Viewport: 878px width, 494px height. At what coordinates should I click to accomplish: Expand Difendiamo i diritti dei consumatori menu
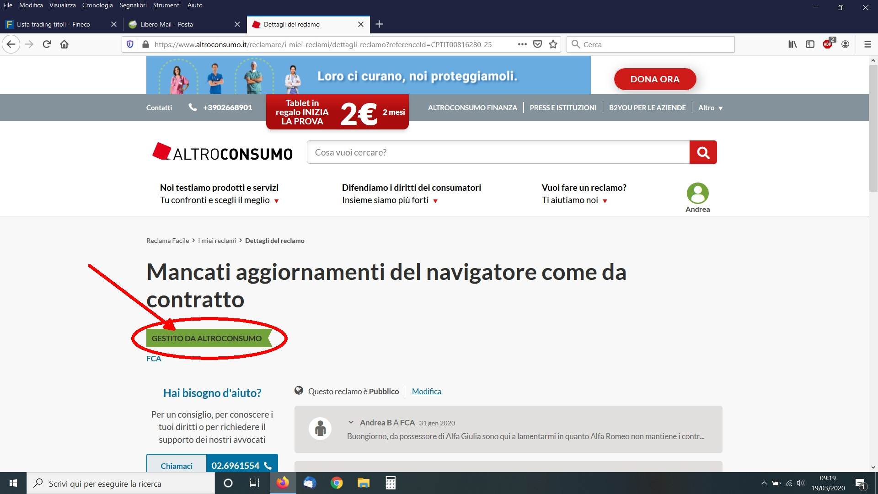[x=412, y=194]
